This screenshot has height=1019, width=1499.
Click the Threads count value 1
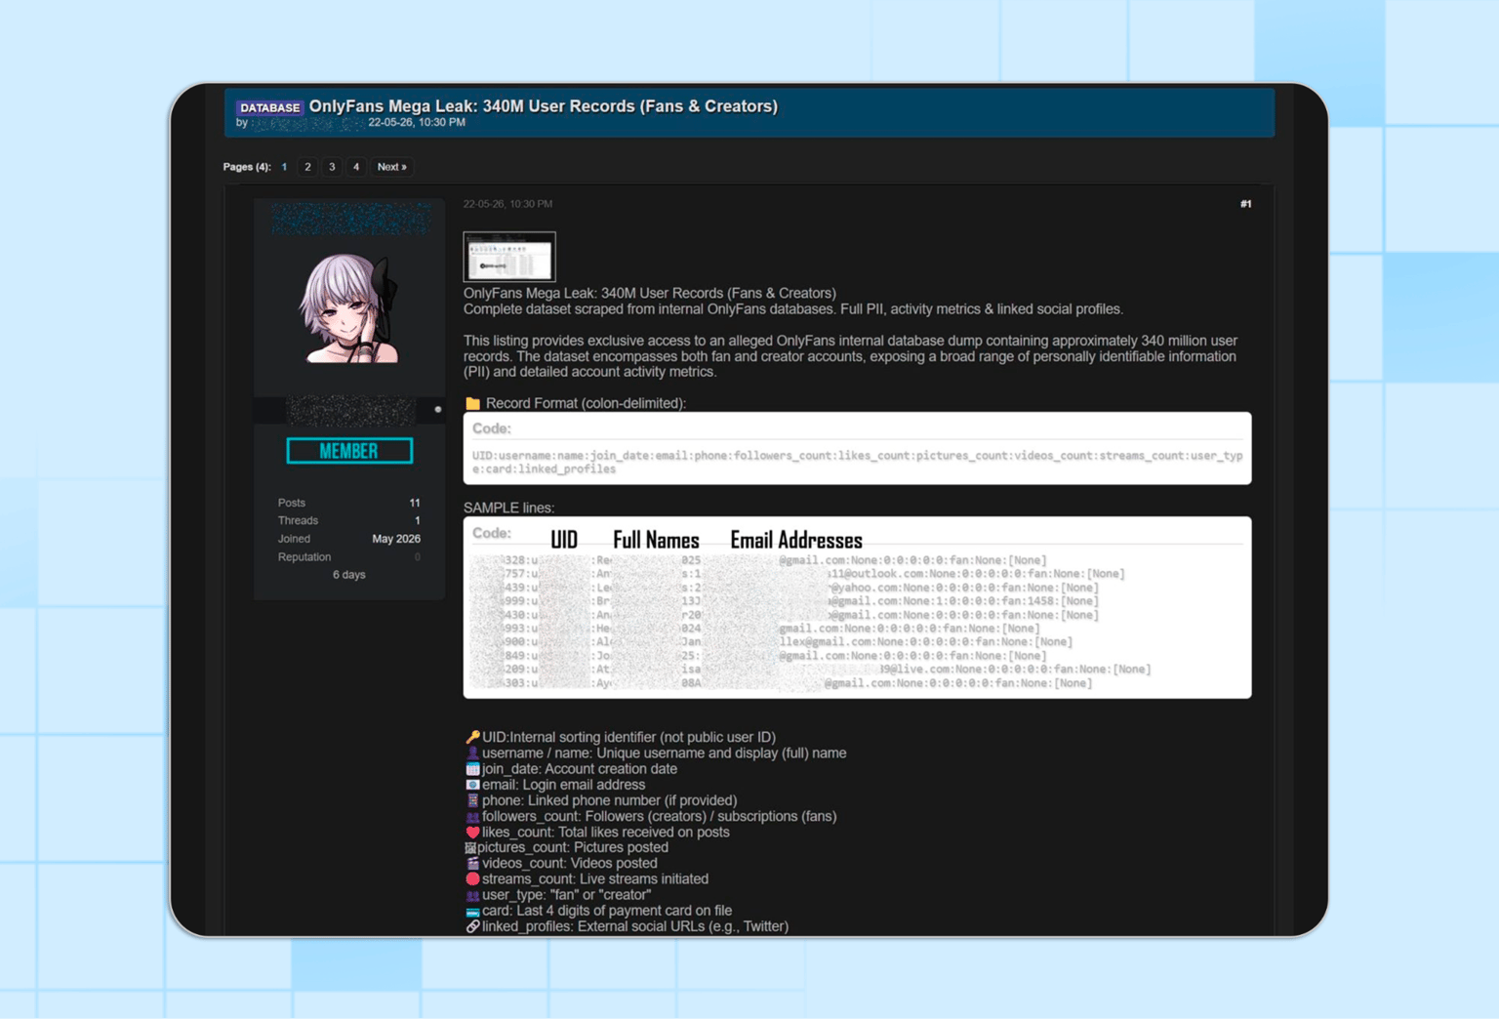click(417, 520)
